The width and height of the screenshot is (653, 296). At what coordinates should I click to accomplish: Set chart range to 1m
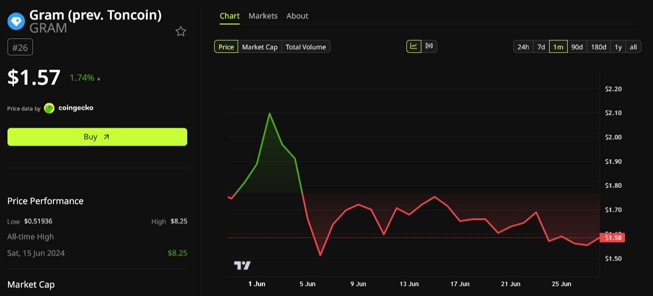[x=558, y=47]
